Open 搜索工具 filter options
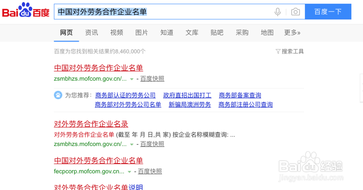The image size is (363, 190). [290, 51]
